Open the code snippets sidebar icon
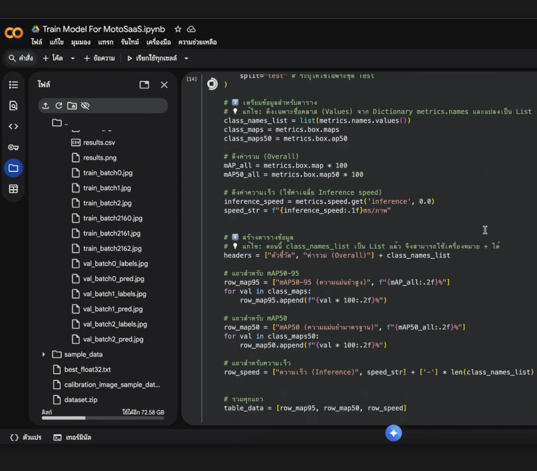The height and width of the screenshot is (471, 537). 13,126
